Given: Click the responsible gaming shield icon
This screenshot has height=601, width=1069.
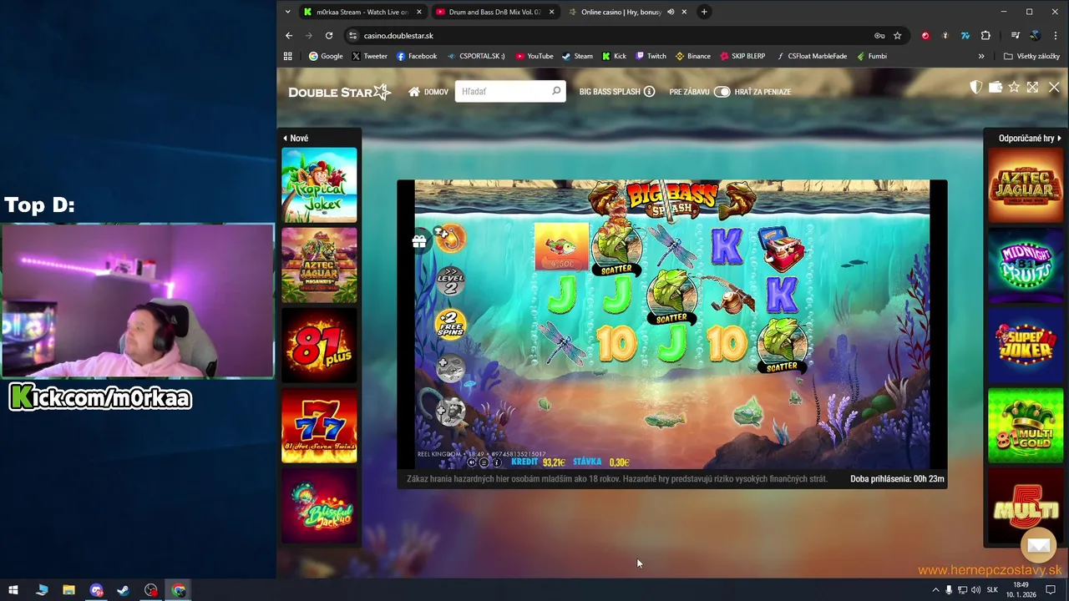Looking at the screenshot, I should click(x=975, y=87).
